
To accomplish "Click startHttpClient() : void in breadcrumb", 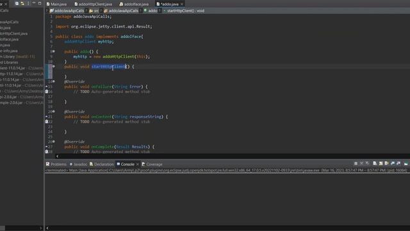I will [184, 11].
